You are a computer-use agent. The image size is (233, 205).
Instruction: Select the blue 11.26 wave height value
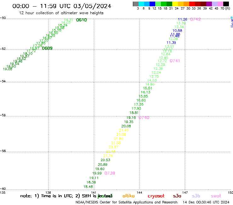[x=183, y=19]
